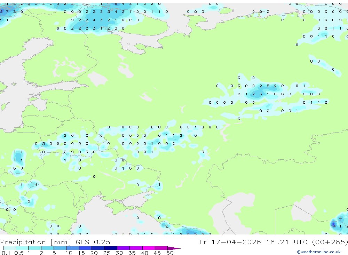Pick the 5–10 mm blue legend swatch
348x255 pixels.
60,248
